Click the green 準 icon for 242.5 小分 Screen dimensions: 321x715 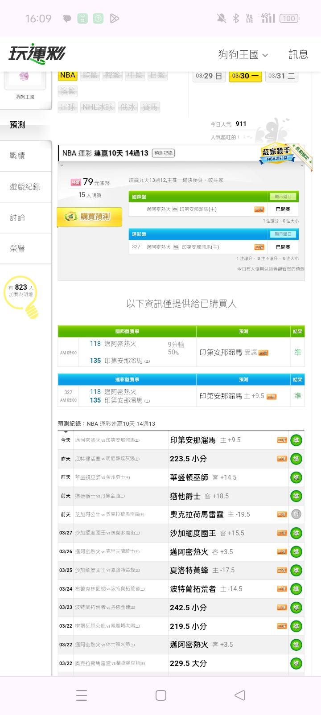coord(296,608)
